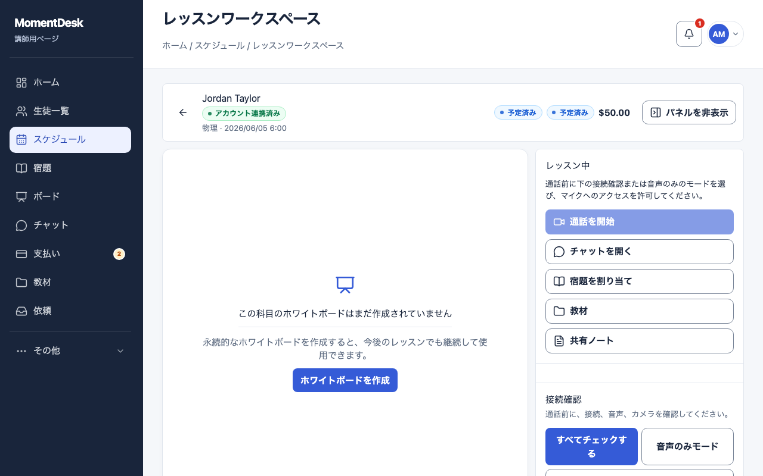Click ホーム breadcrumb link
The image size is (763, 476).
[175, 45]
